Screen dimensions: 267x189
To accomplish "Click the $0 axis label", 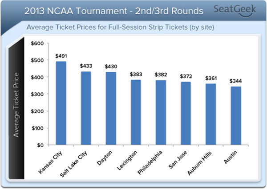I will tap(40, 146).
